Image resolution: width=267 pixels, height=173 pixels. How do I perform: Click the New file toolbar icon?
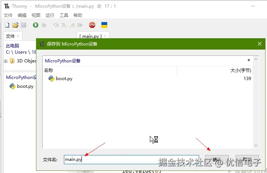pyautogui.click(x=7, y=25)
